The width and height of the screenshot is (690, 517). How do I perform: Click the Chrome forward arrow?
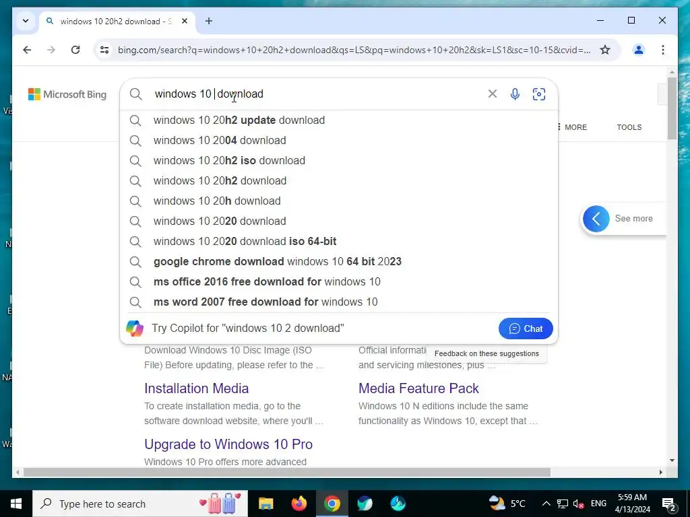pyautogui.click(x=51, y=50)
